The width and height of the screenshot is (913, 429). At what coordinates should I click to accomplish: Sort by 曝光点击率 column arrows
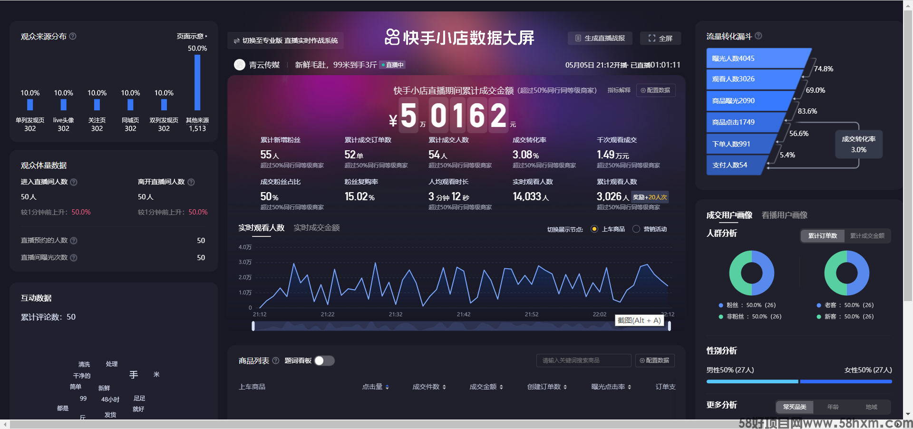pos(629,387)
